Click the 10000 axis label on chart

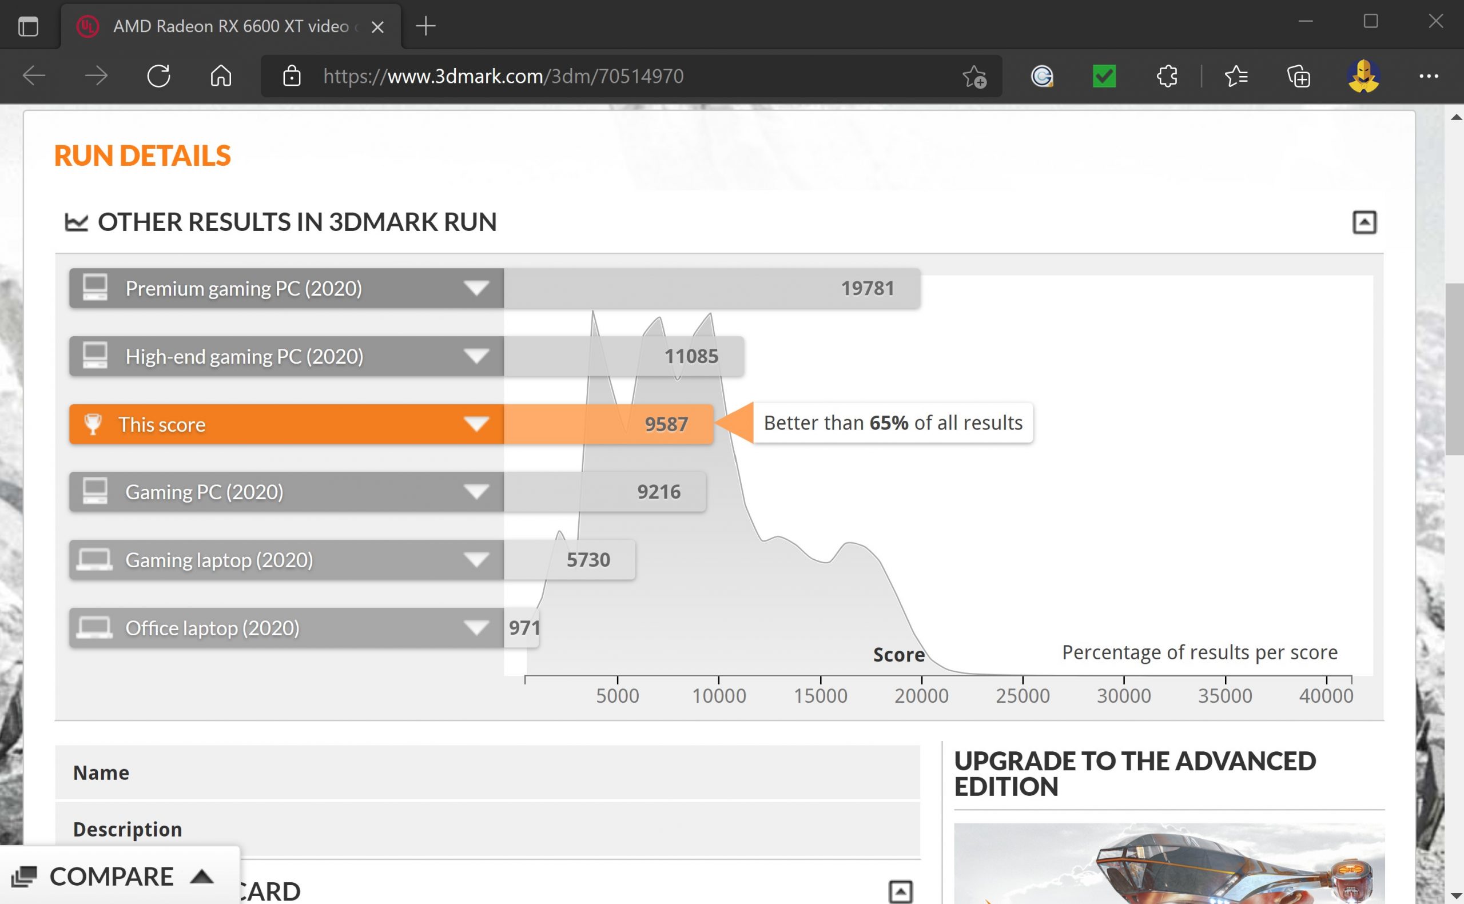click(x=718, y=696)
